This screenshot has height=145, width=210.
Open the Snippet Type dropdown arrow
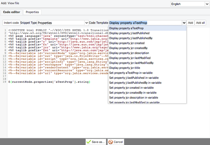87,23
